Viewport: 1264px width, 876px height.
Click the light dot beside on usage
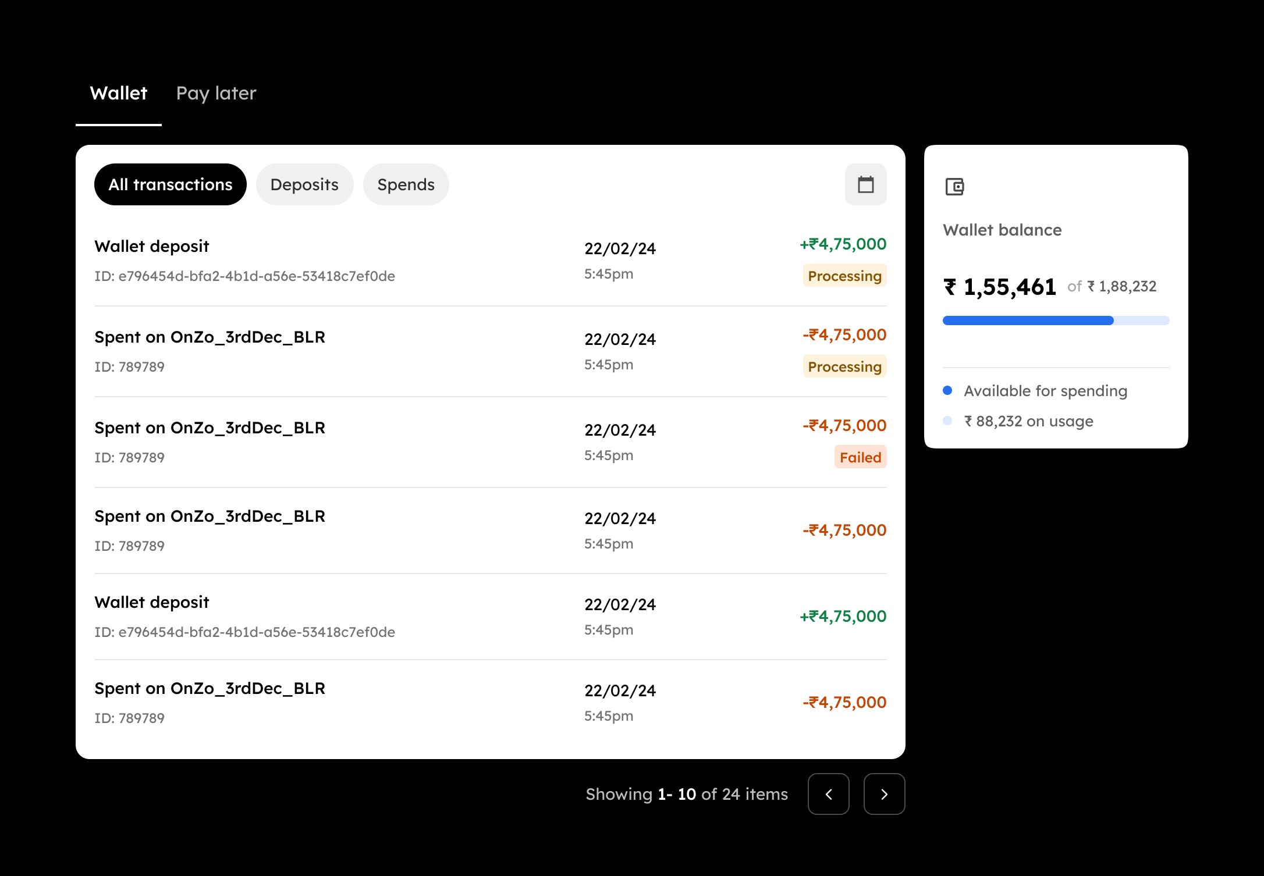(x=947, y=421)
